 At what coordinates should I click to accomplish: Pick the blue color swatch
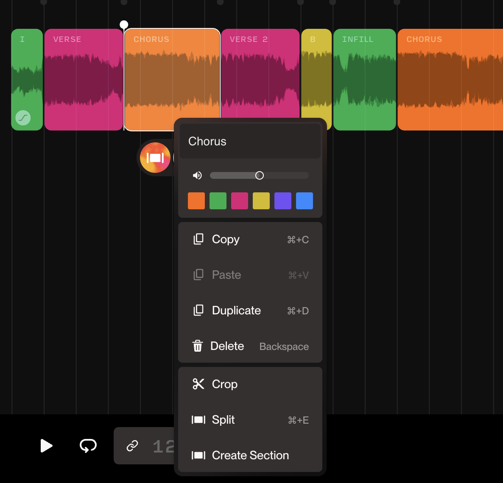coord(305,201)
